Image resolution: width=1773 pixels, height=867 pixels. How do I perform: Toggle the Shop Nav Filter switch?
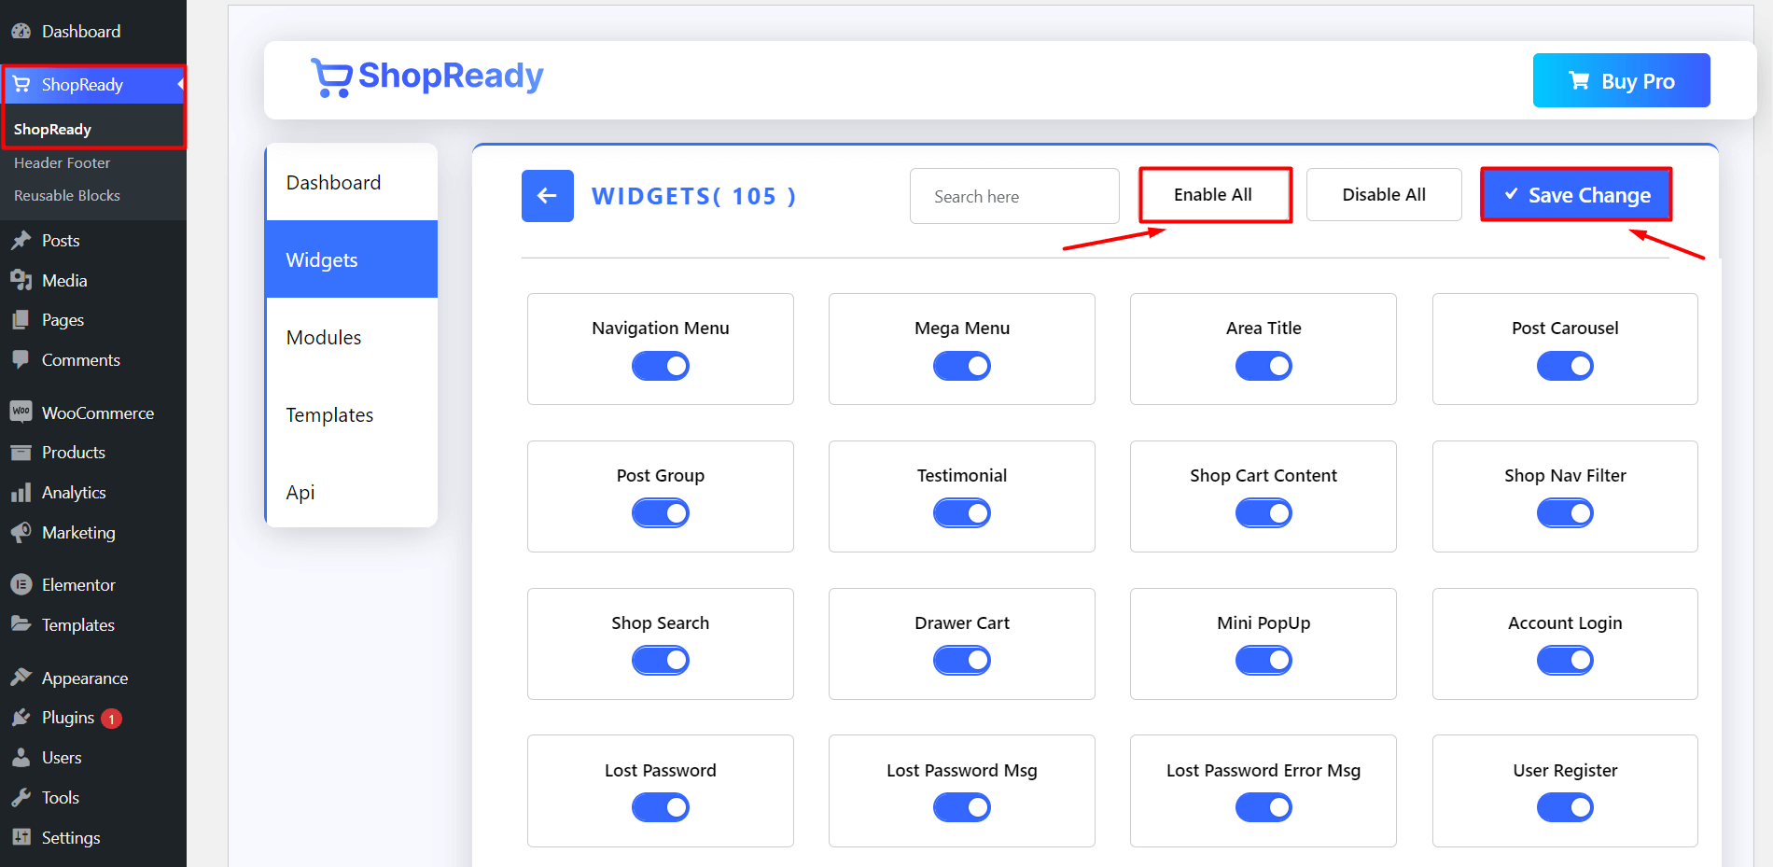click(1565, 513)
